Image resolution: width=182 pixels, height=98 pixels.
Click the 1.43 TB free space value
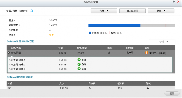point(53,25)
